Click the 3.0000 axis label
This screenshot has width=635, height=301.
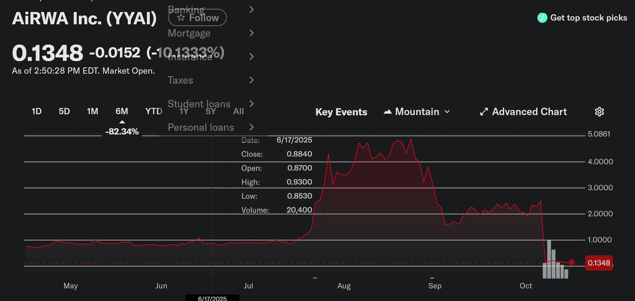(x=600, y=188)
